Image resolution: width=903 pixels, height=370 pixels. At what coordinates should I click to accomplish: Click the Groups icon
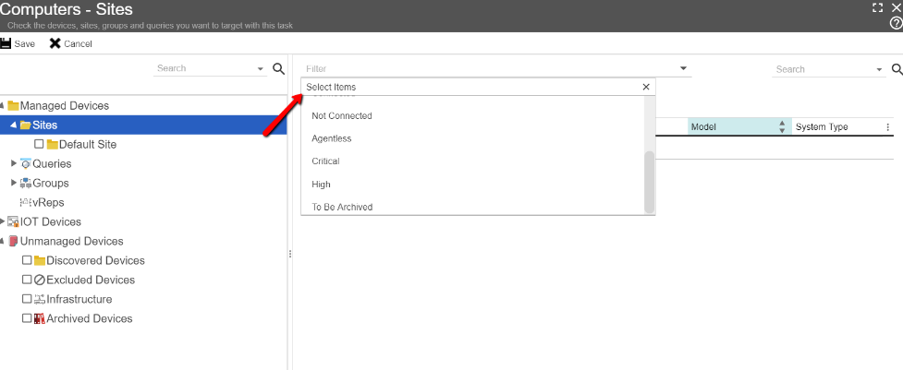[25, 184]
